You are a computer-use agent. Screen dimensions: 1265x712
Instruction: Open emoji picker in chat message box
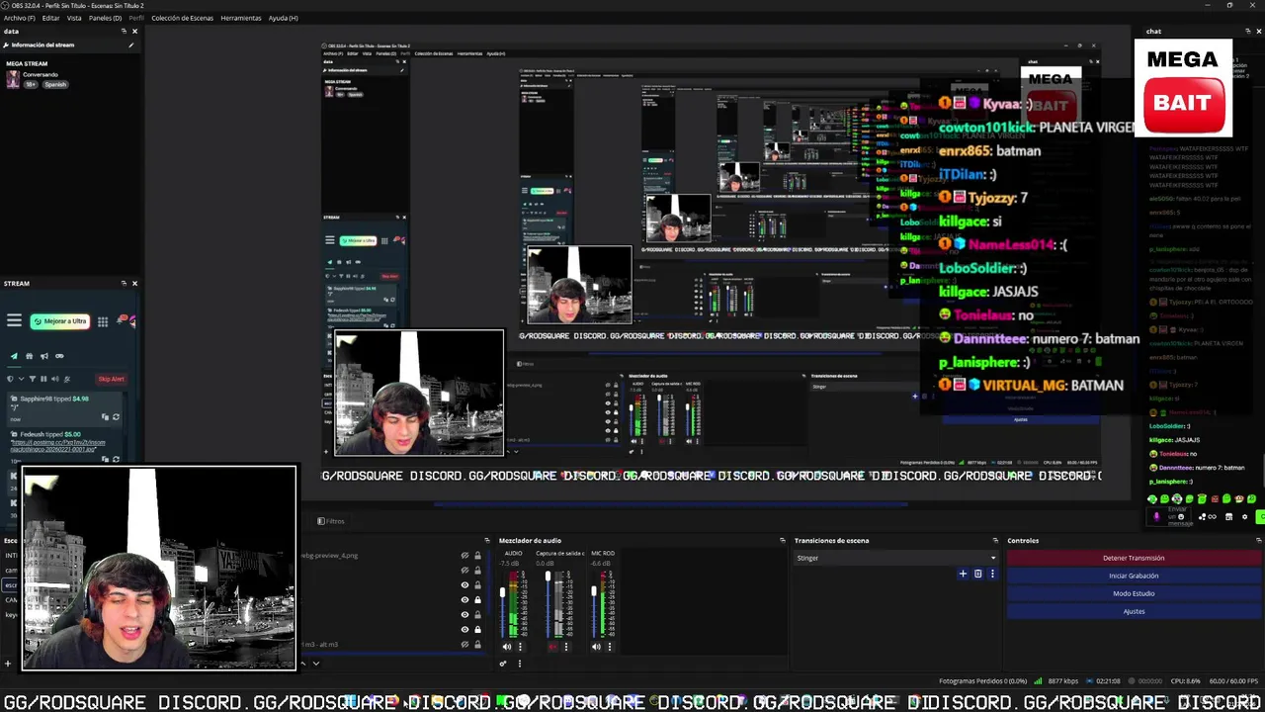(1181, 517)
